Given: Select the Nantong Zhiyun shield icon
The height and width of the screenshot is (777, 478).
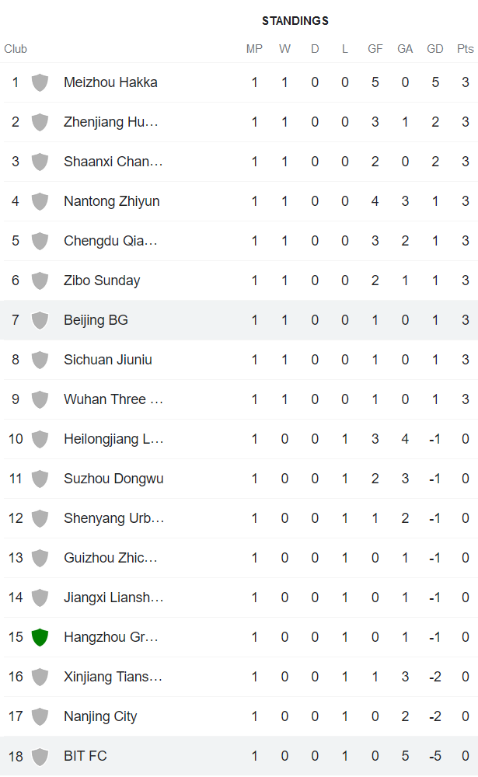Looking at the screenshot, I should coord(39,201).
